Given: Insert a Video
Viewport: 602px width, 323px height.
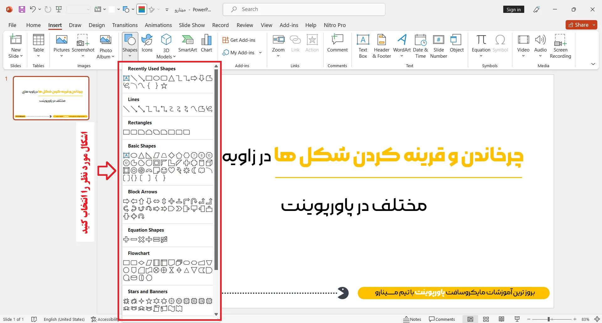Looking at the screenshot, I should click(523, 46).
